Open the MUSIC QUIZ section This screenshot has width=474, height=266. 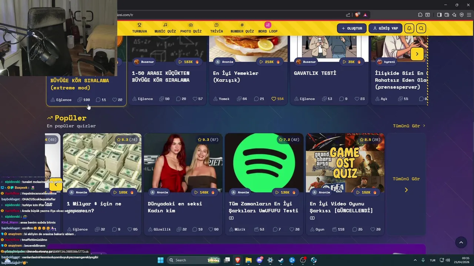165,28
